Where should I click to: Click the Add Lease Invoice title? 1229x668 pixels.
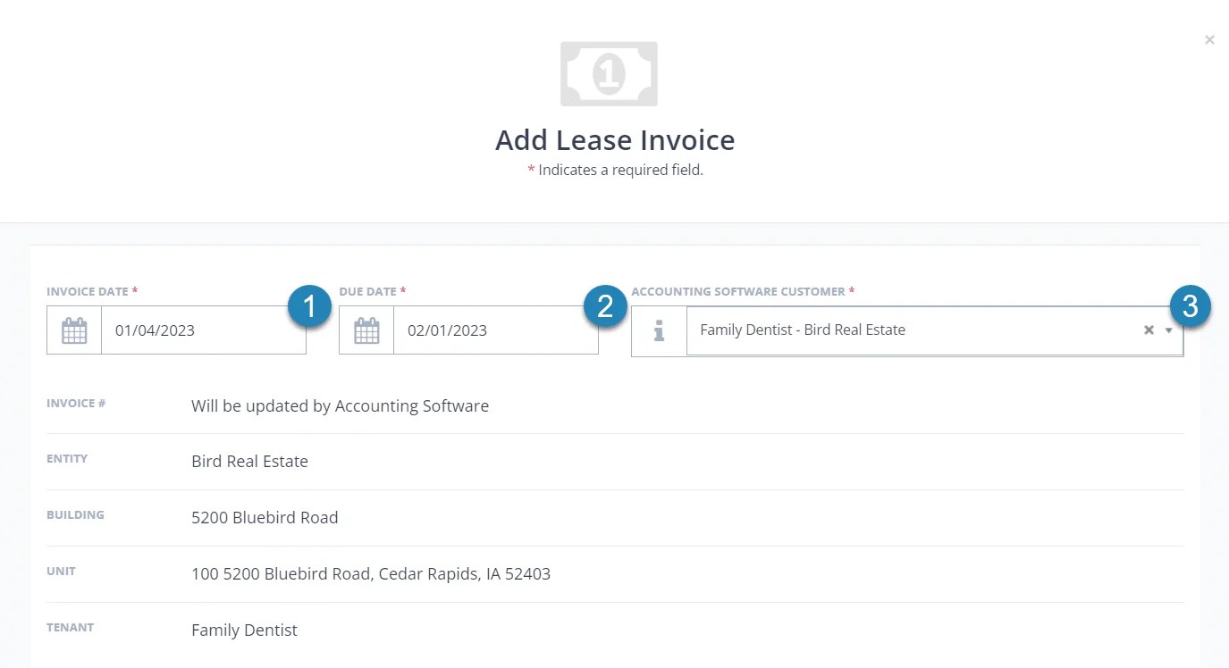click(x=614, y=139)
